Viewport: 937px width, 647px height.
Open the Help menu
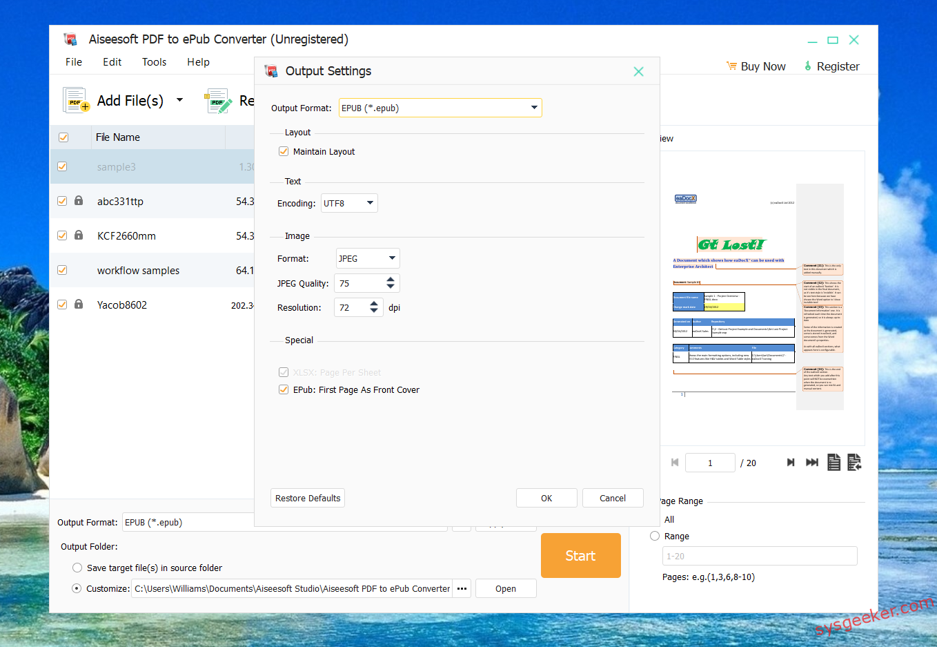(x=198, y=62)
